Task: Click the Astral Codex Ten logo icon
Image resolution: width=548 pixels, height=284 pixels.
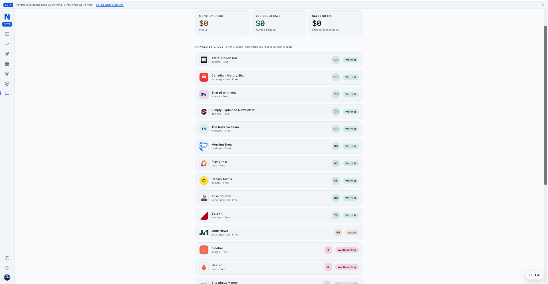Action: pyautogui.click(x=204, y=60)
